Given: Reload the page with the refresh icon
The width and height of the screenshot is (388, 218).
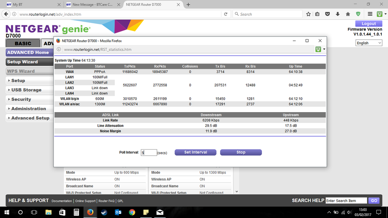Looking at the screenshot, I should pos(225,14).
